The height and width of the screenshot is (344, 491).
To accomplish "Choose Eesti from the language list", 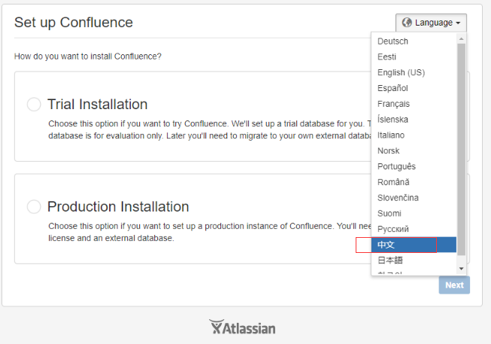I will [x=414, y=56].
